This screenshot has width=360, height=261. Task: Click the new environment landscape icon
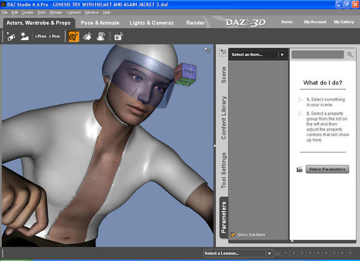[x=25, y=36]
